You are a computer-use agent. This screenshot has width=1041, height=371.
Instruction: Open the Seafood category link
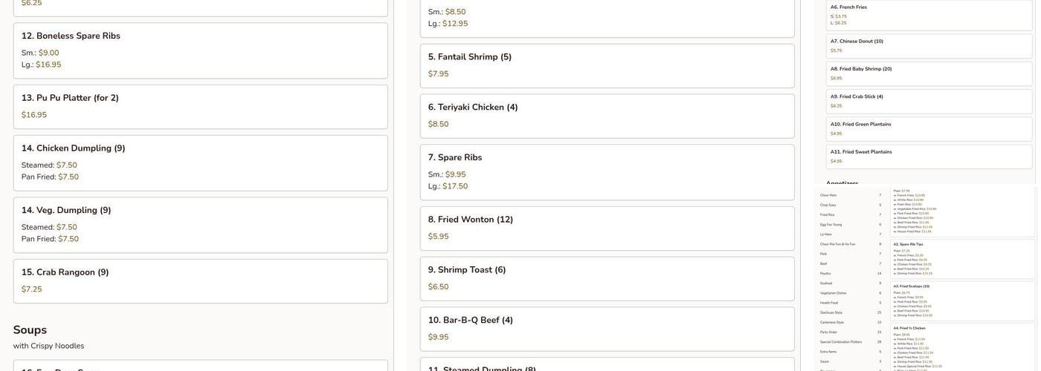pyautogui.click(x=827, y=283)
